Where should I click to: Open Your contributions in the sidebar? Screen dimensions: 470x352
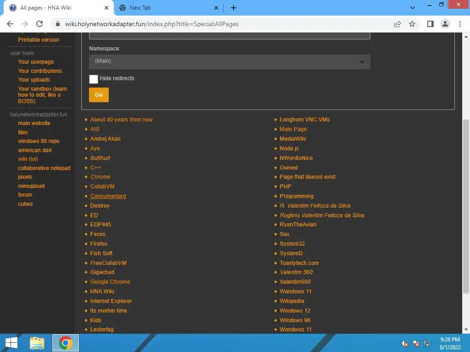40,71
